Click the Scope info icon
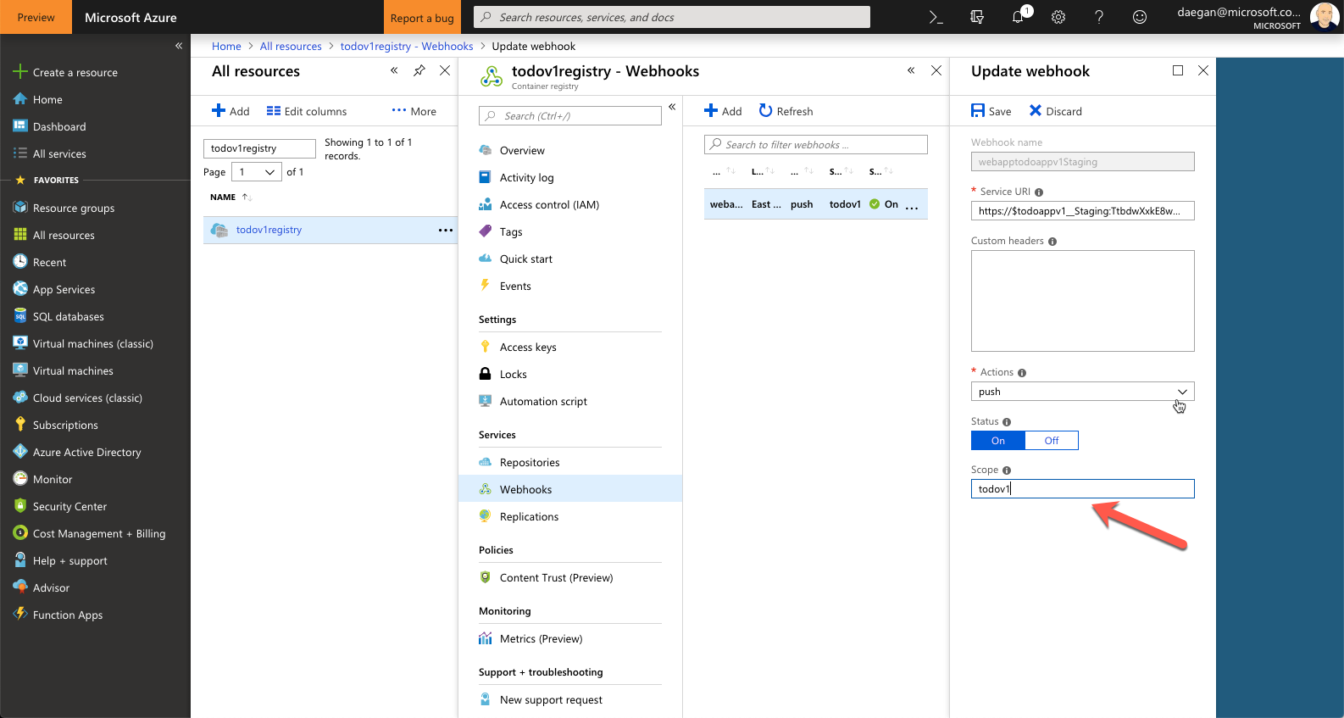The height and width of the screenshot is (718, 1344). [x=1007, y=470]
